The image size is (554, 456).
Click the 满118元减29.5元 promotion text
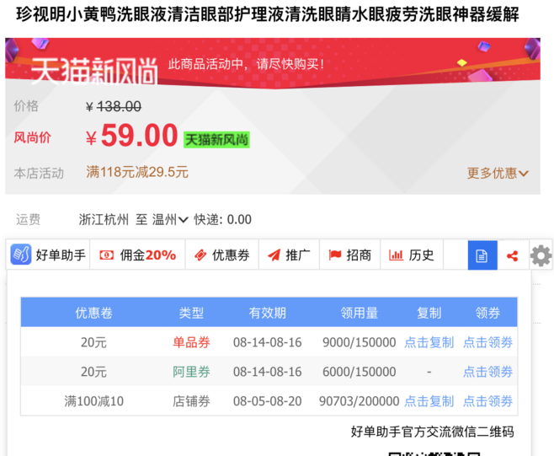coord(137,172)
